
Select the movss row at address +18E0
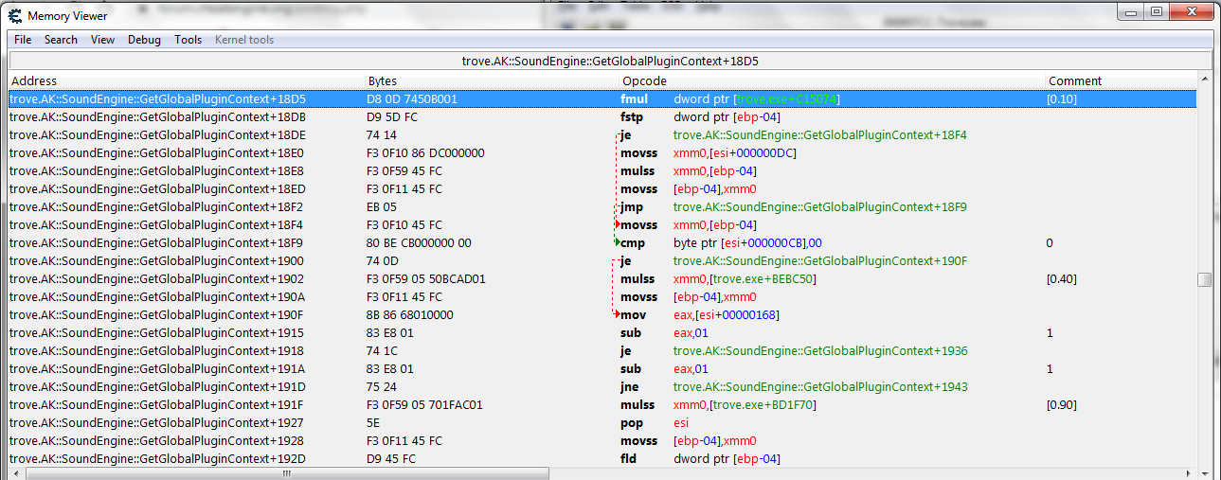602,152
